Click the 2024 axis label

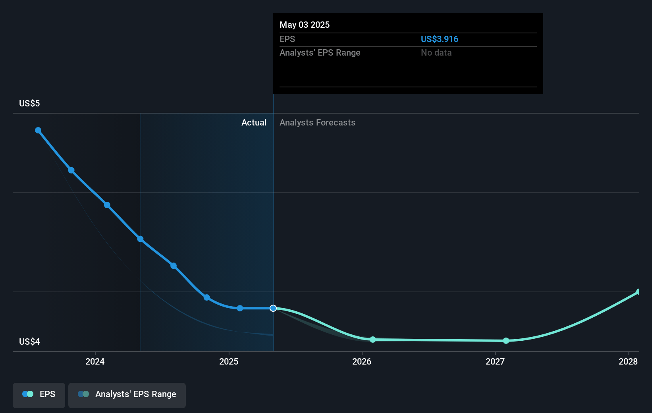(x=95, y=361)
